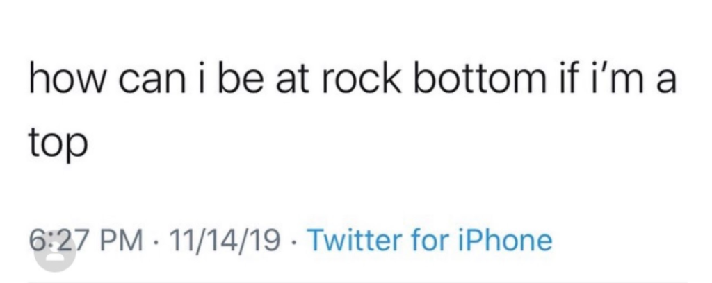The height and width of the screenshot is (283, 712).
Task: Click the "PM" text in the timestamp
Action: coord(123,240)
